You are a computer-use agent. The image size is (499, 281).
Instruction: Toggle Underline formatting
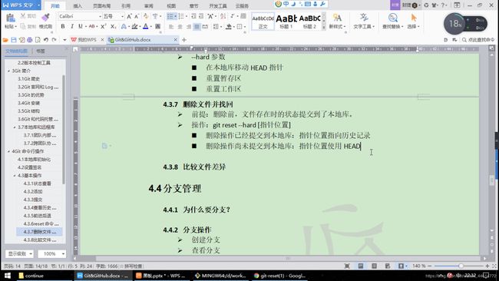pos(80,26)
